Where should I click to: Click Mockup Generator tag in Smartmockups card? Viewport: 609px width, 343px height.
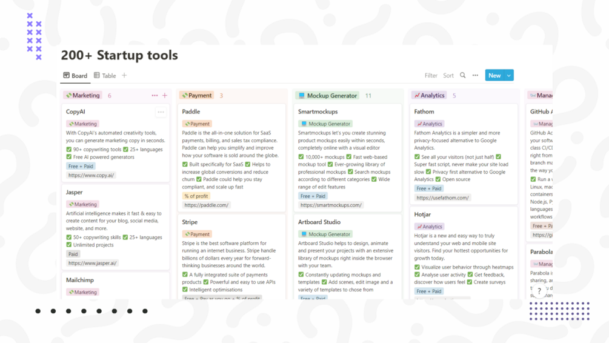point(325,124)
